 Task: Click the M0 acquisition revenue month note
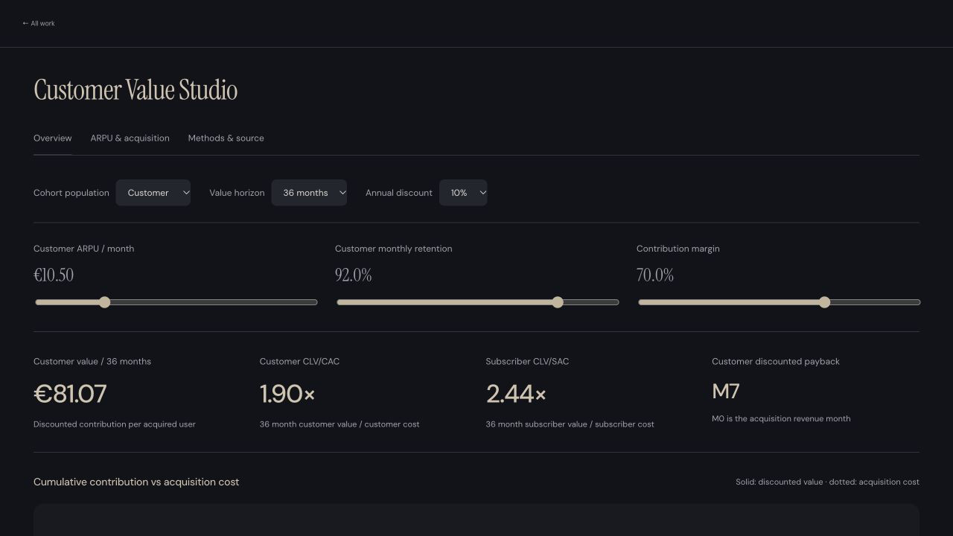coord(781,418)
